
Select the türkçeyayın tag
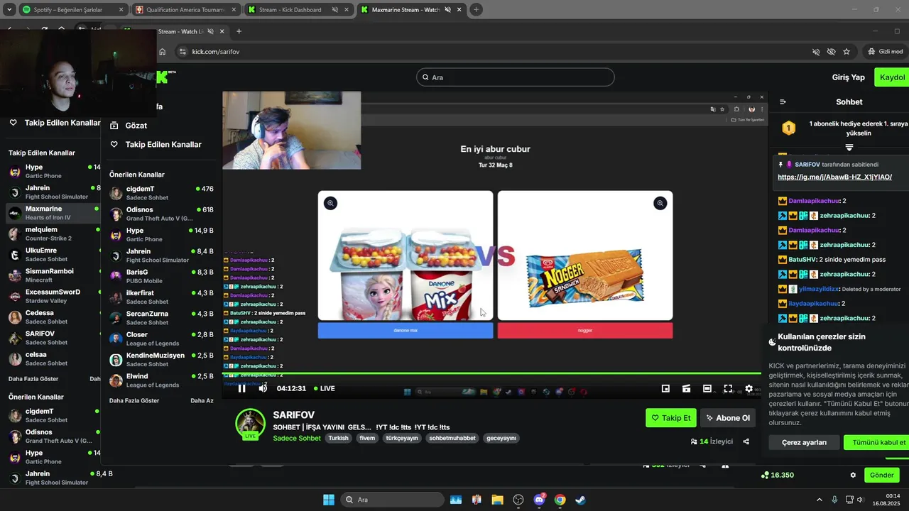[402, 438]
